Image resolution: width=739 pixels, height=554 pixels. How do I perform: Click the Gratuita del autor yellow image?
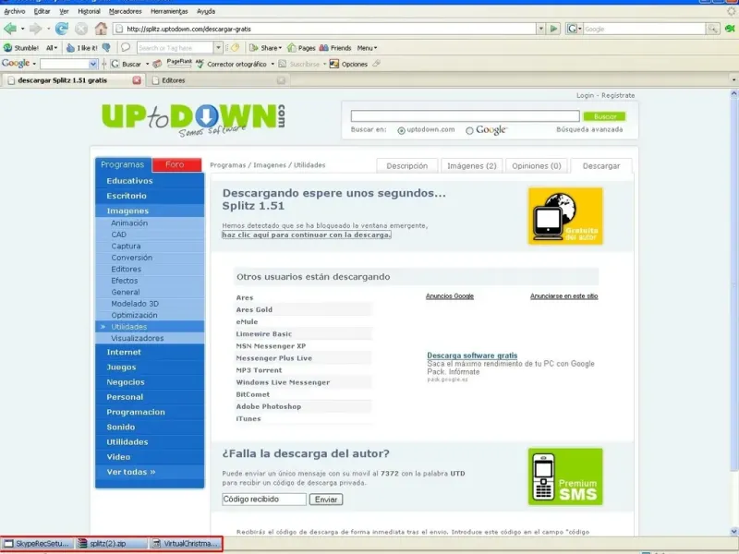[x=565, y=216]
